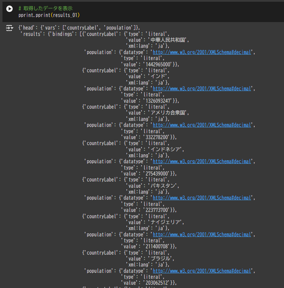Click the 'head' vars line of output
This screenshot has width=284, height=288.
[x=79, y=28]
